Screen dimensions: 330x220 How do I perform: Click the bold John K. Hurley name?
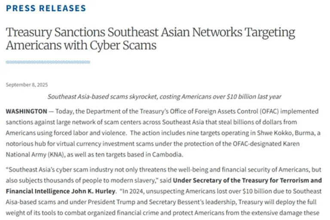tap(93, 191)
